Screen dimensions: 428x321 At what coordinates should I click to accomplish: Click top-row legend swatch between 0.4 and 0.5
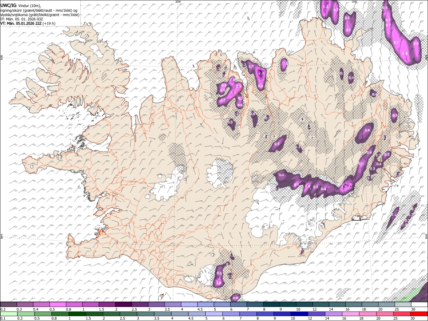(x=41, y=305)
